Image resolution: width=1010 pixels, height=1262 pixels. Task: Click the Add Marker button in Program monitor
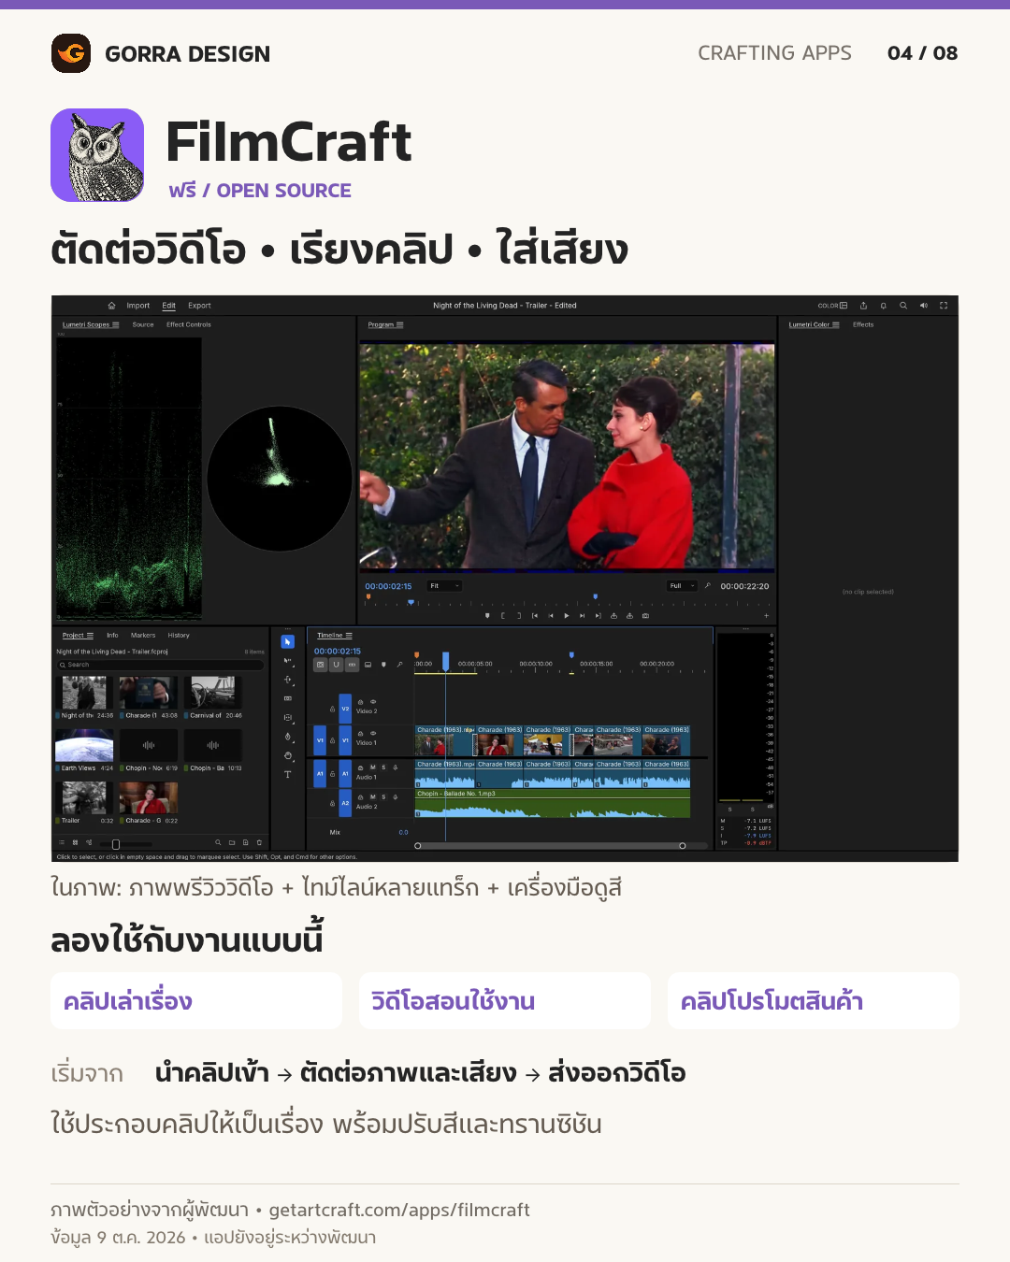click(487, 616)
